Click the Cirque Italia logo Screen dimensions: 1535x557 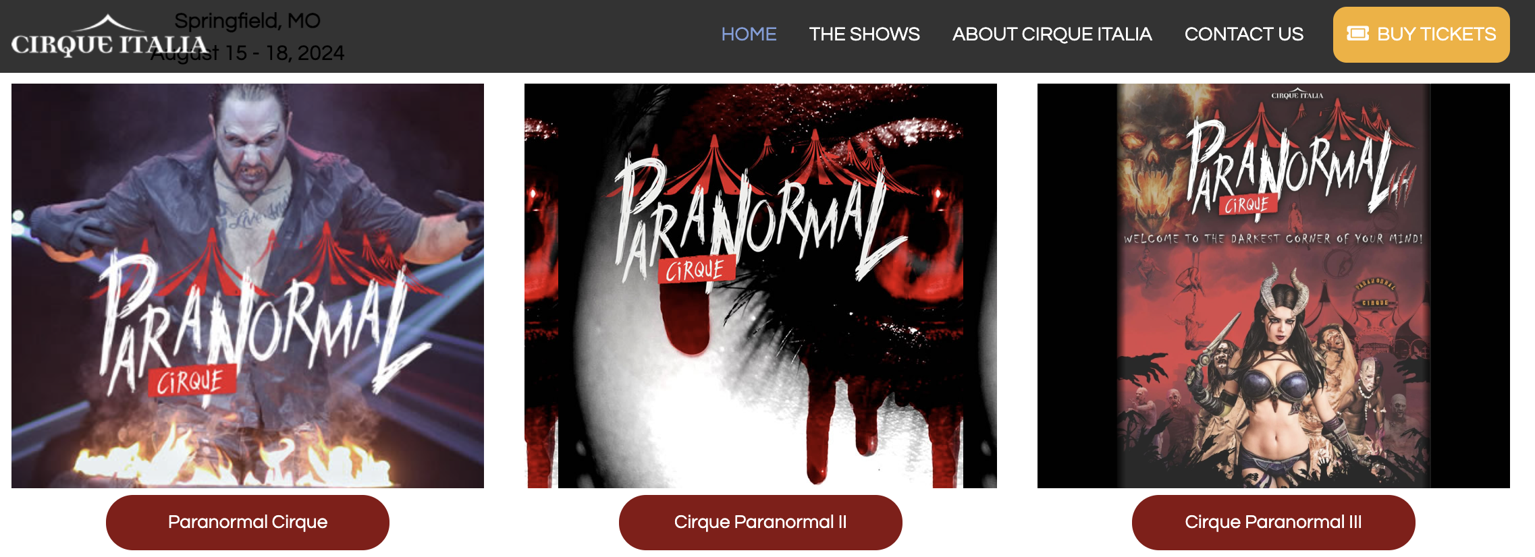(109, 36)
